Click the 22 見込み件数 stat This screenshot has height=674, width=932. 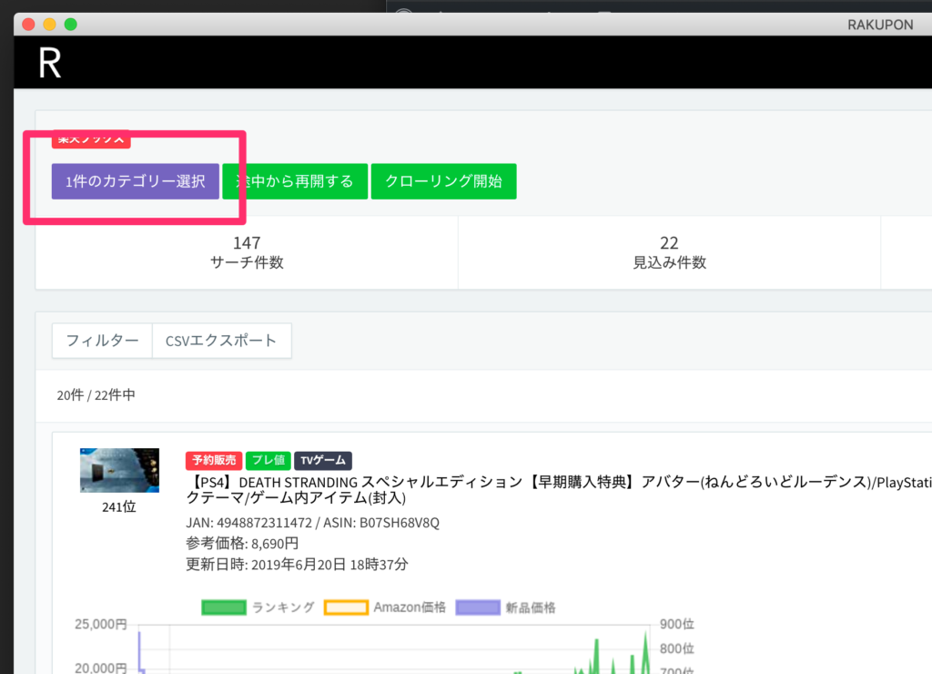(669, 252)
